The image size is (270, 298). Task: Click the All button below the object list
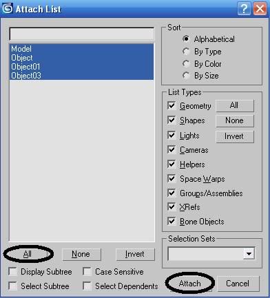28,254
